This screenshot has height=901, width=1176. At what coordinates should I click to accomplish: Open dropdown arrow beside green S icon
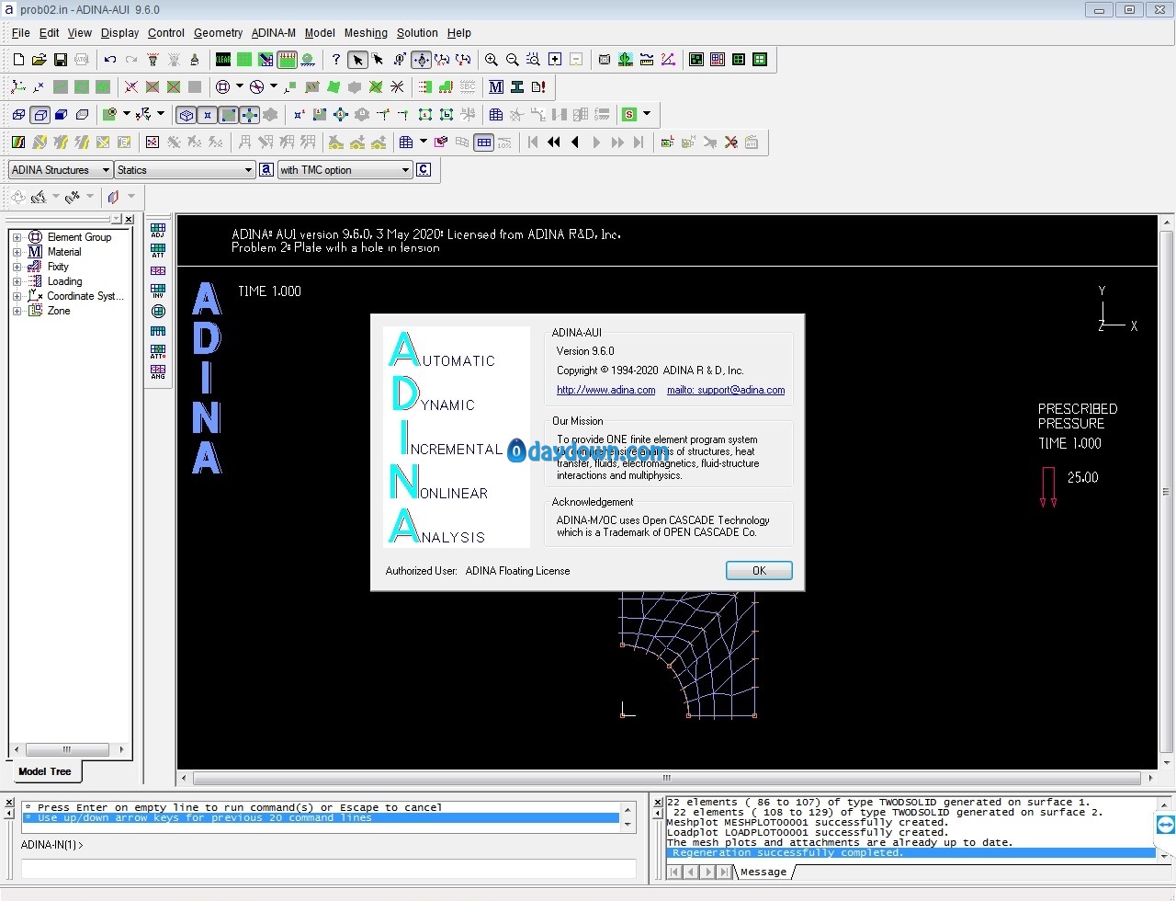click(x=647, y=115)
